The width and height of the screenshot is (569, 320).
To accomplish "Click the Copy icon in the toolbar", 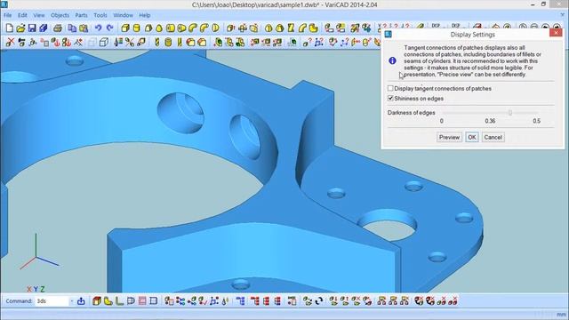I will pos(72,28).
